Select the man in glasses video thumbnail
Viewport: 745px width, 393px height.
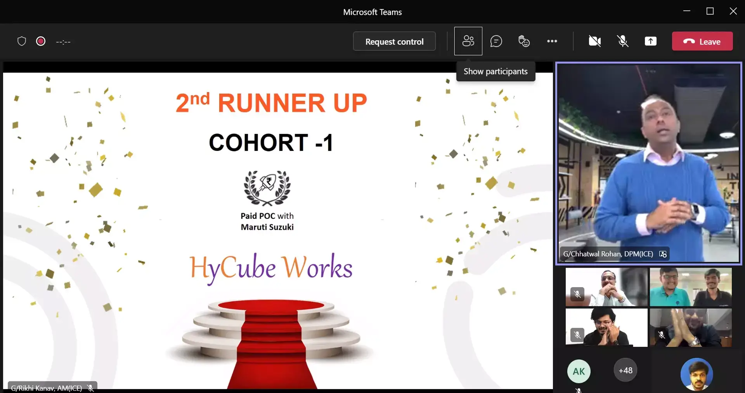tap(606, 287)
